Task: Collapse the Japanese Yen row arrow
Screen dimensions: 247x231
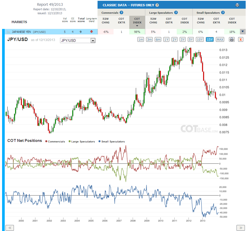Action: [x=243, y=32]
